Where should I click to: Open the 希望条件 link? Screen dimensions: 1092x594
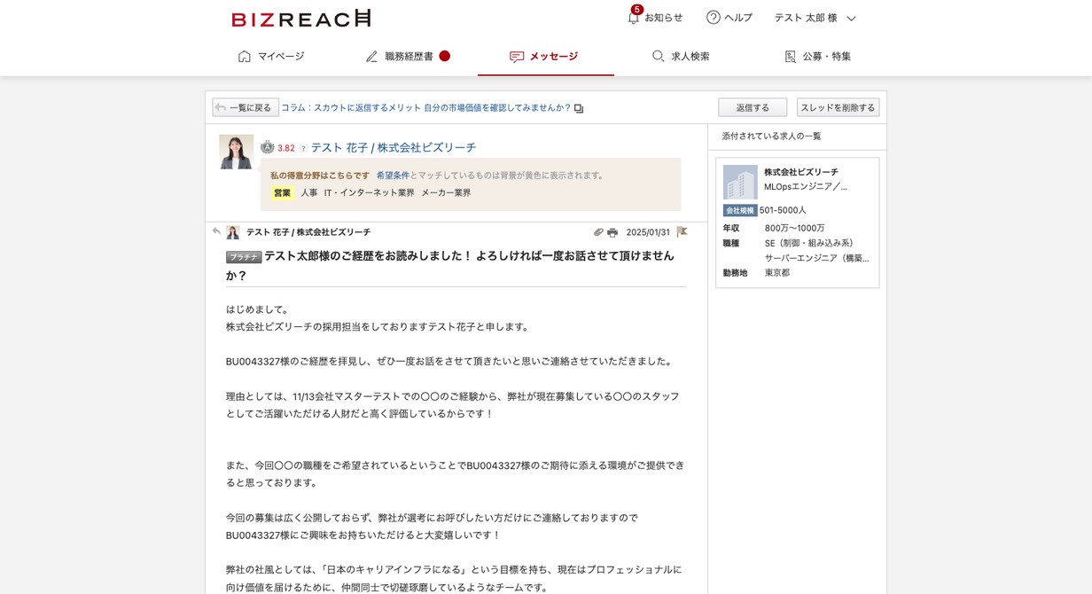(393, 176)
